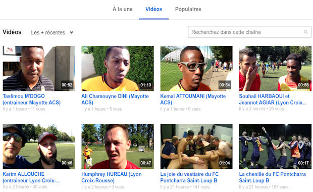Image resolution: width=313 pixels, height=192 pixels.
Task: Play the Karim ALLOUCHE video thumbnail
Action: point(39,147)
